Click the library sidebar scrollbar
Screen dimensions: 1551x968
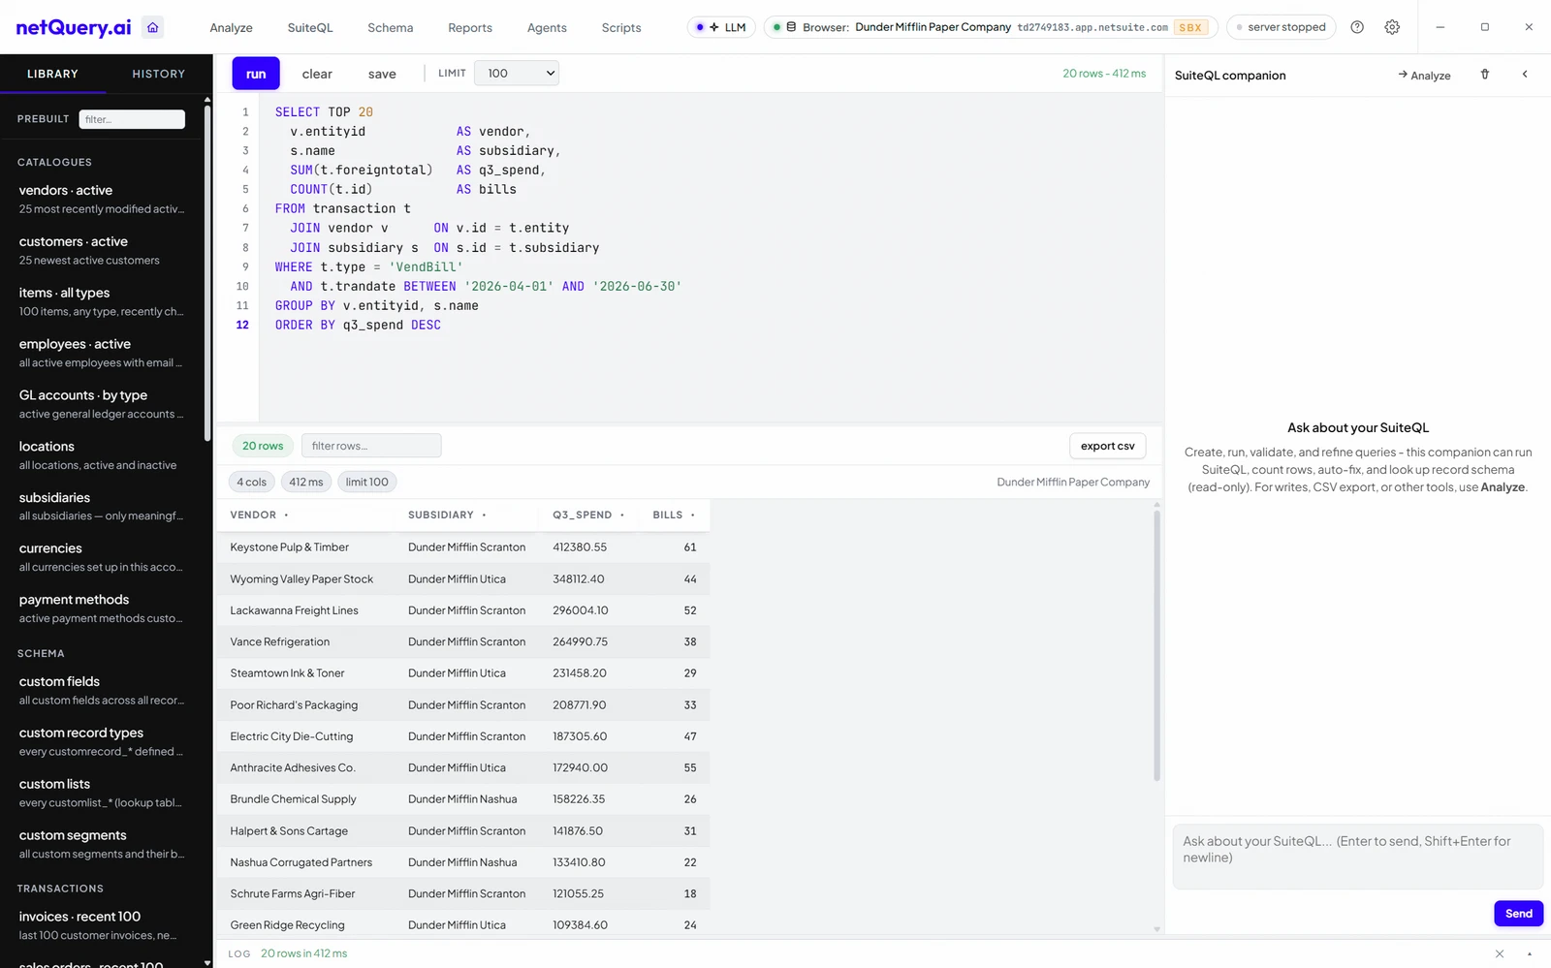coord(207,271)
